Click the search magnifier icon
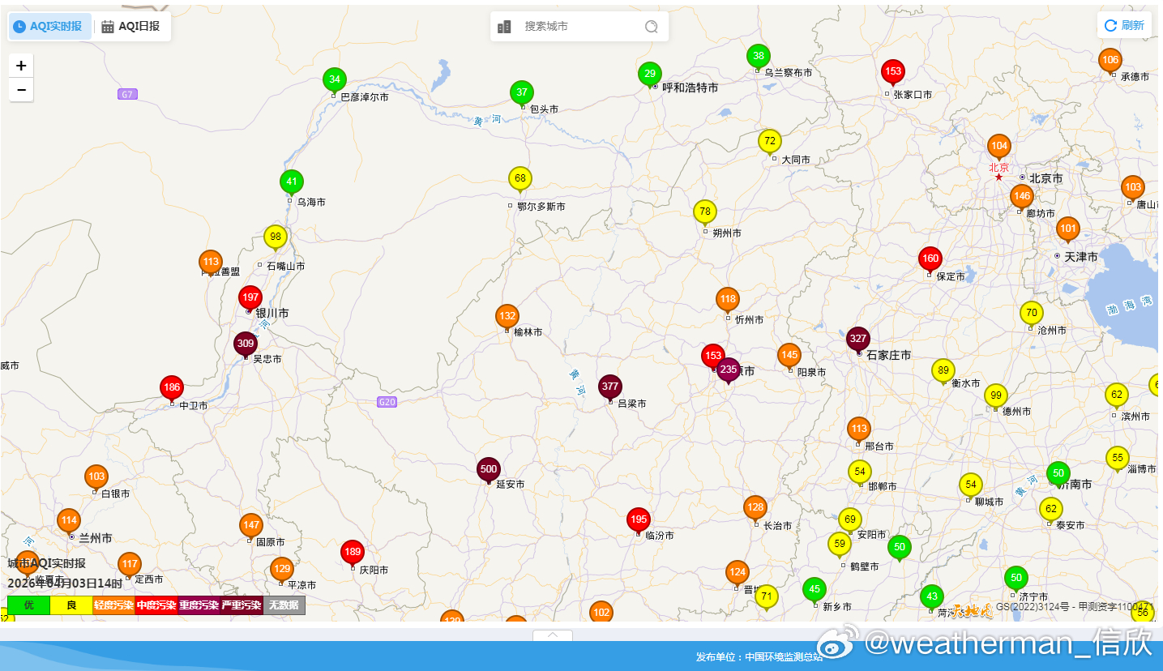Screen dimensions: 1163x671 [651, 27]
